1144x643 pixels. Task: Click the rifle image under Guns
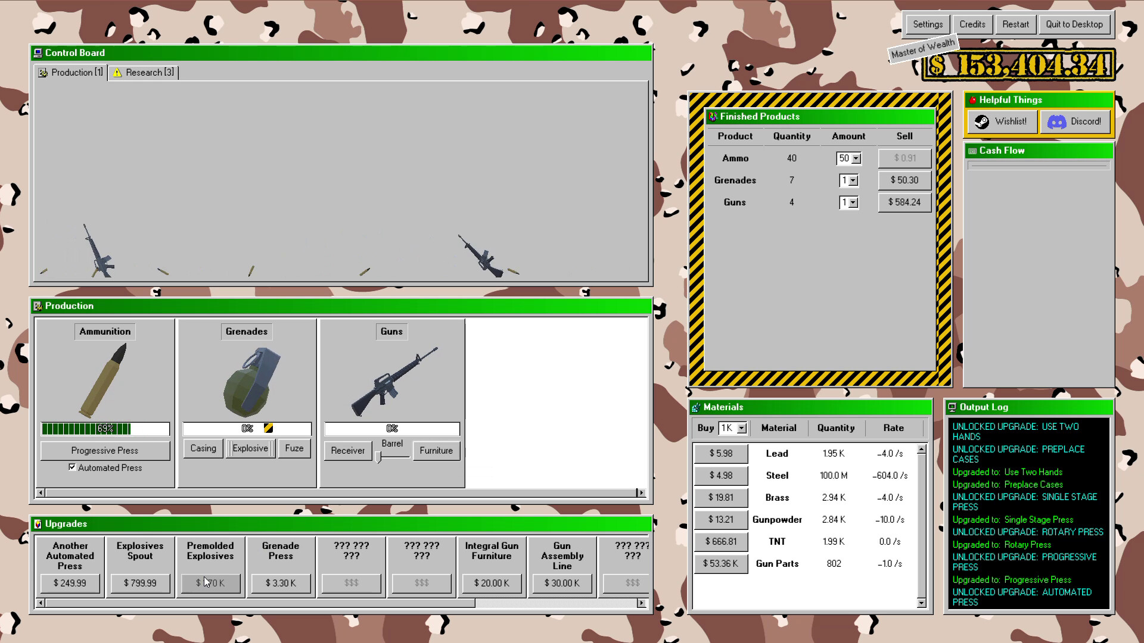point(393,382)
